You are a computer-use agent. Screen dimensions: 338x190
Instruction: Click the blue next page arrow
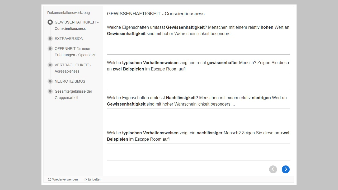click(285, 169)
